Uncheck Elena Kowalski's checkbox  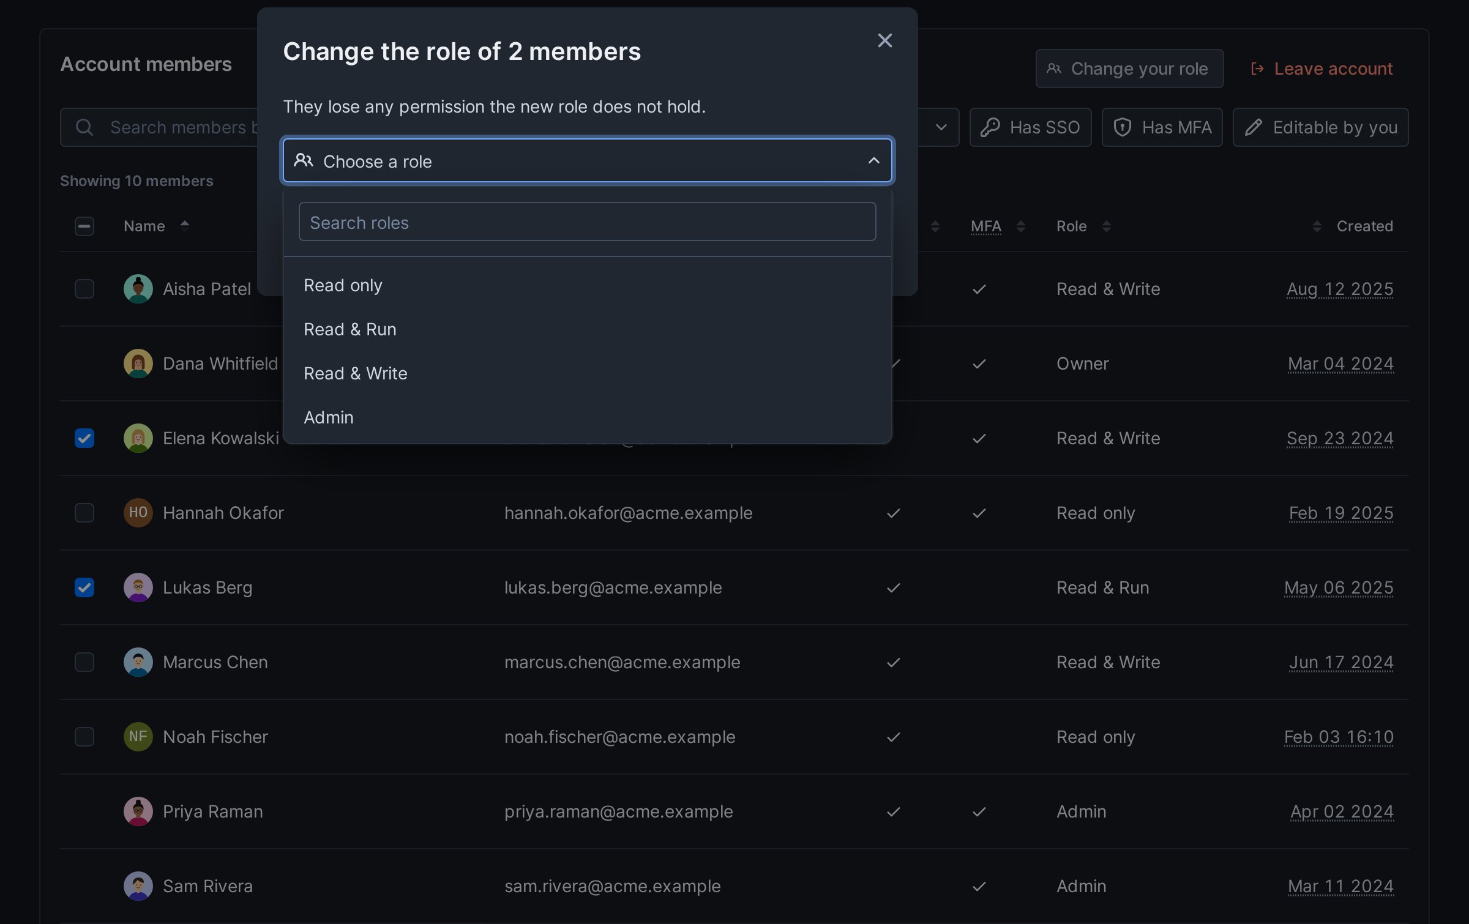coord(84,438)
